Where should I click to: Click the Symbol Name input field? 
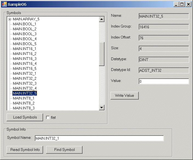[99, 138]
